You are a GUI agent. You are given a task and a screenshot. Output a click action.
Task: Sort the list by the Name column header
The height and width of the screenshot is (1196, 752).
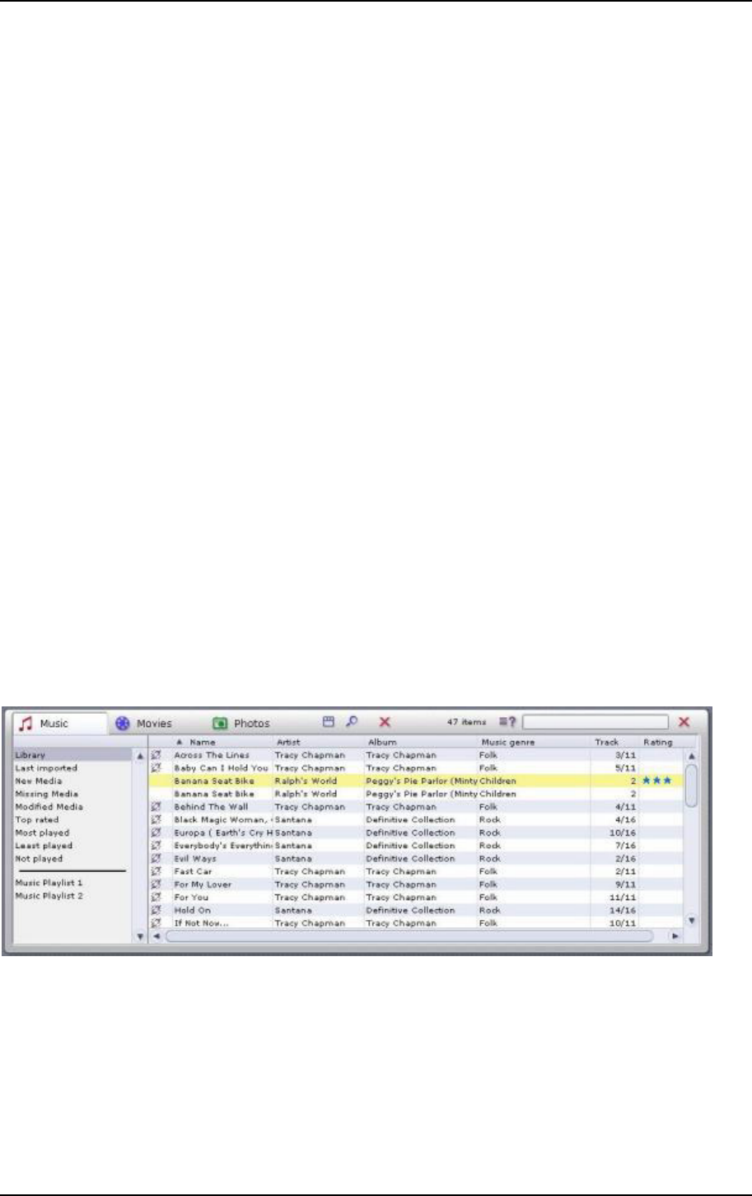tap(222, 743)
